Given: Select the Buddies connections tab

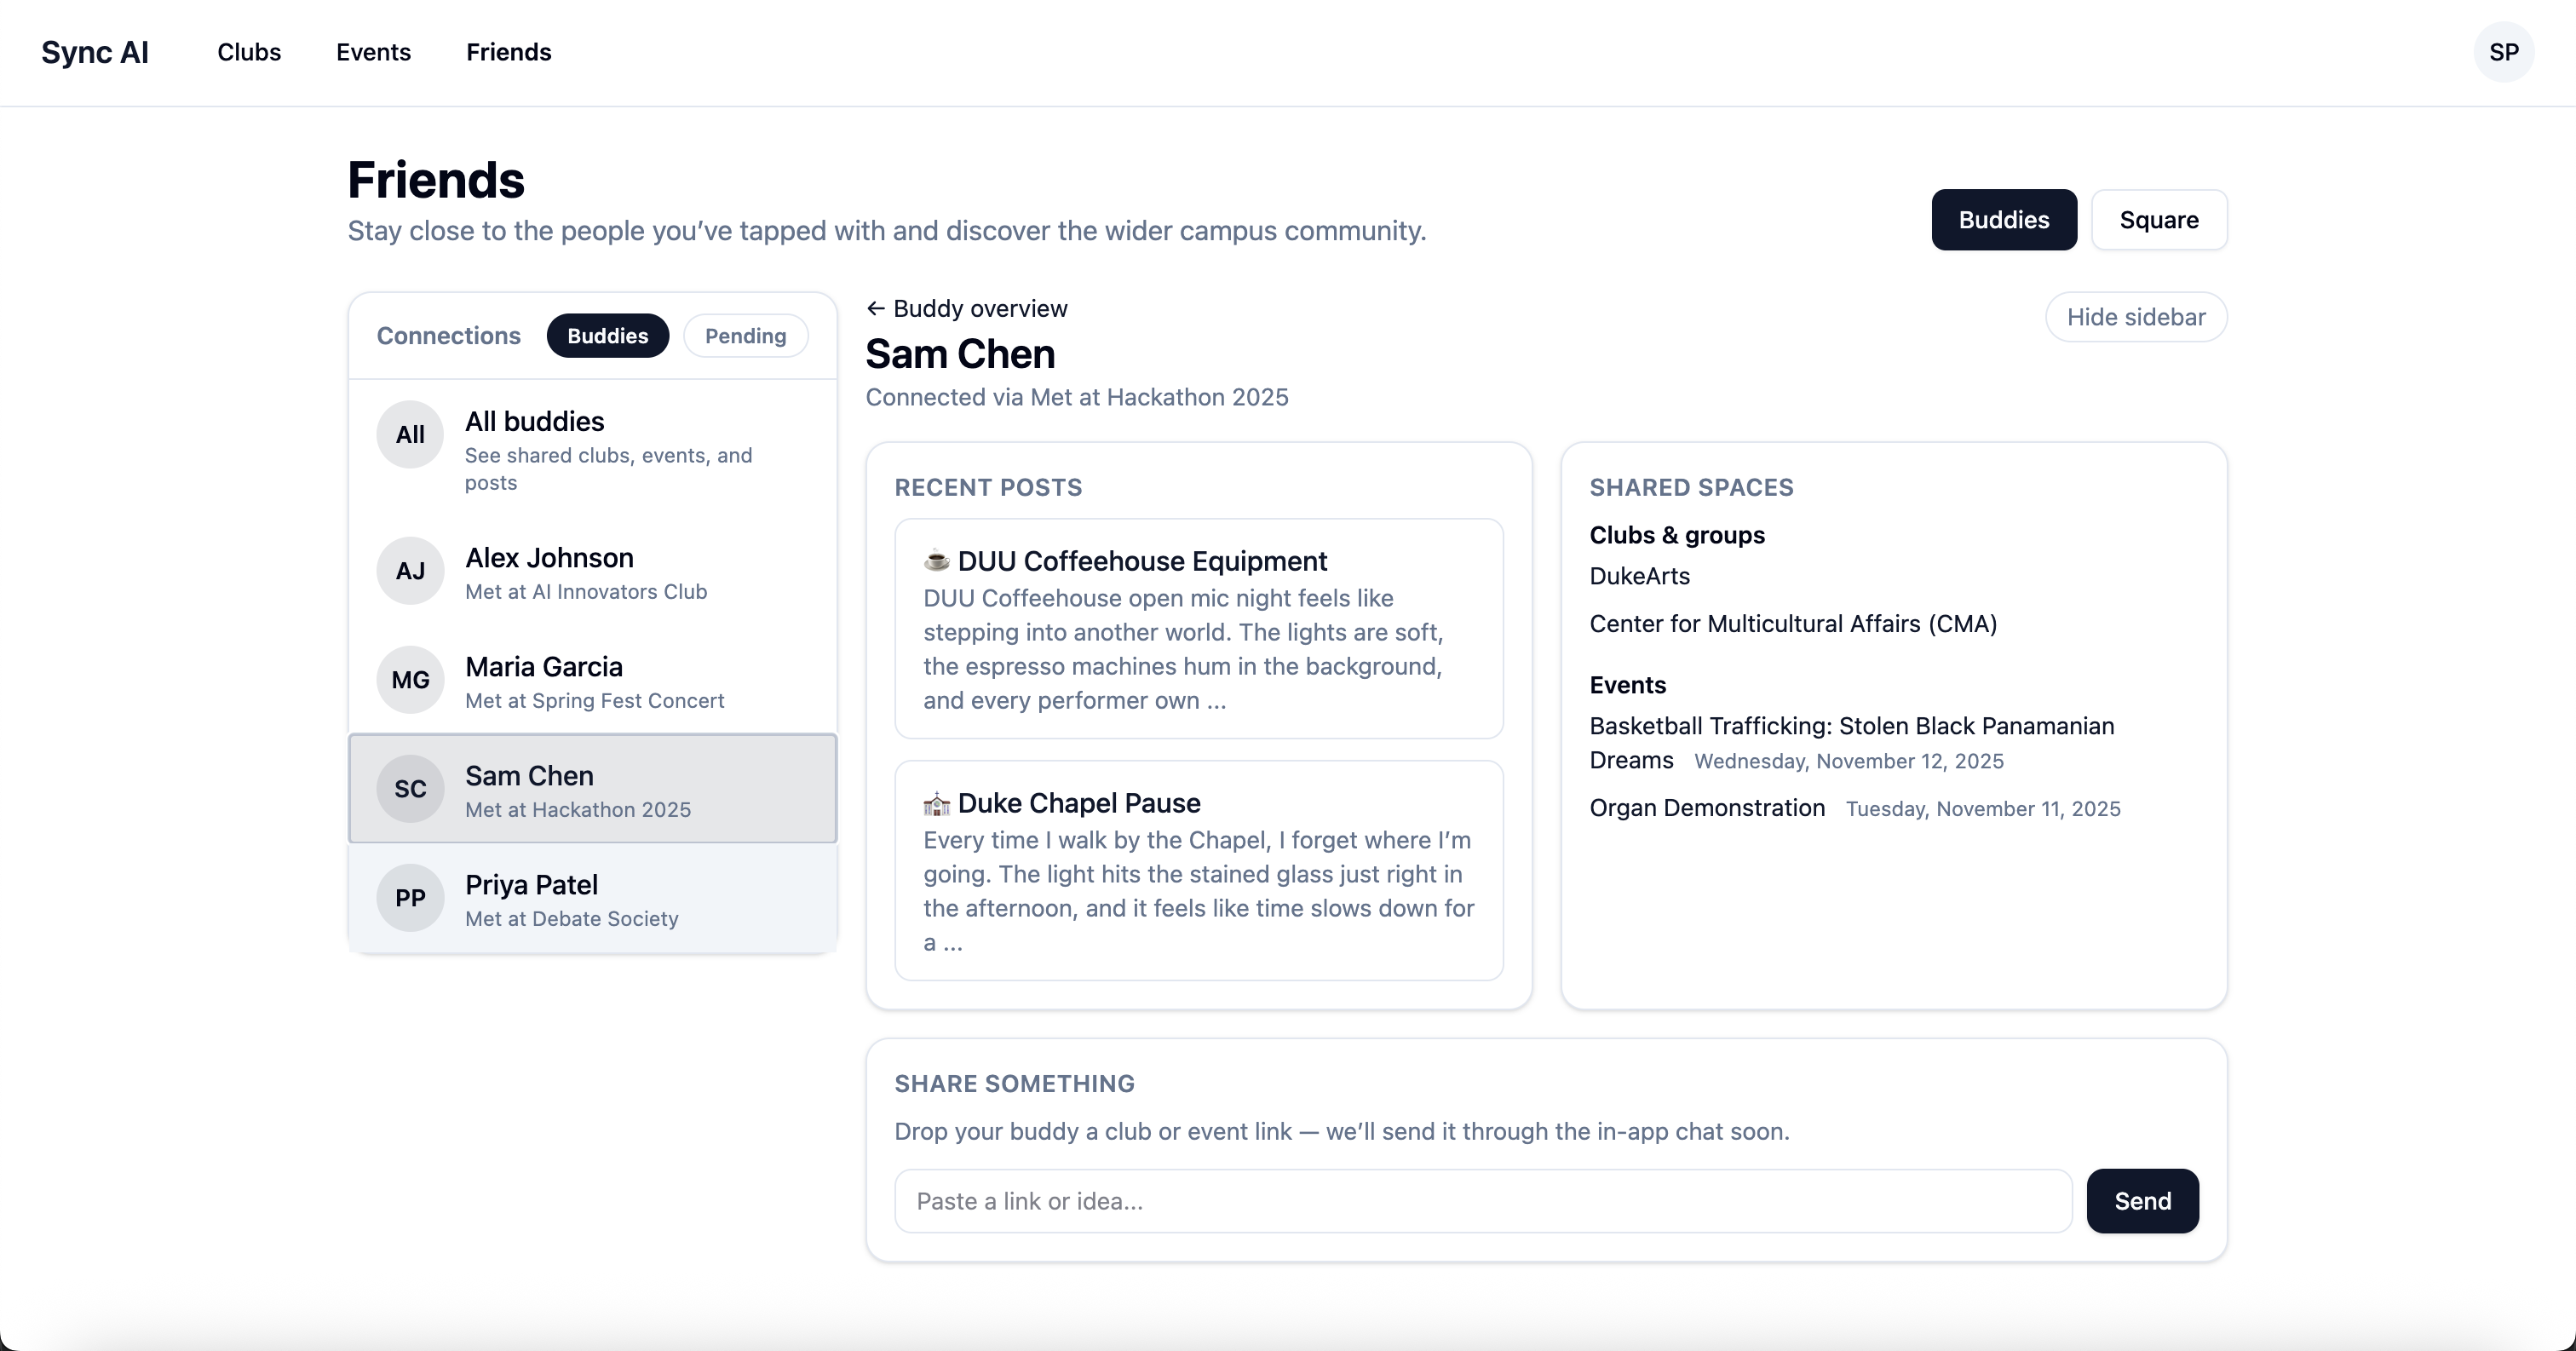Looking at the screenshot, I should tap(607, 336).
